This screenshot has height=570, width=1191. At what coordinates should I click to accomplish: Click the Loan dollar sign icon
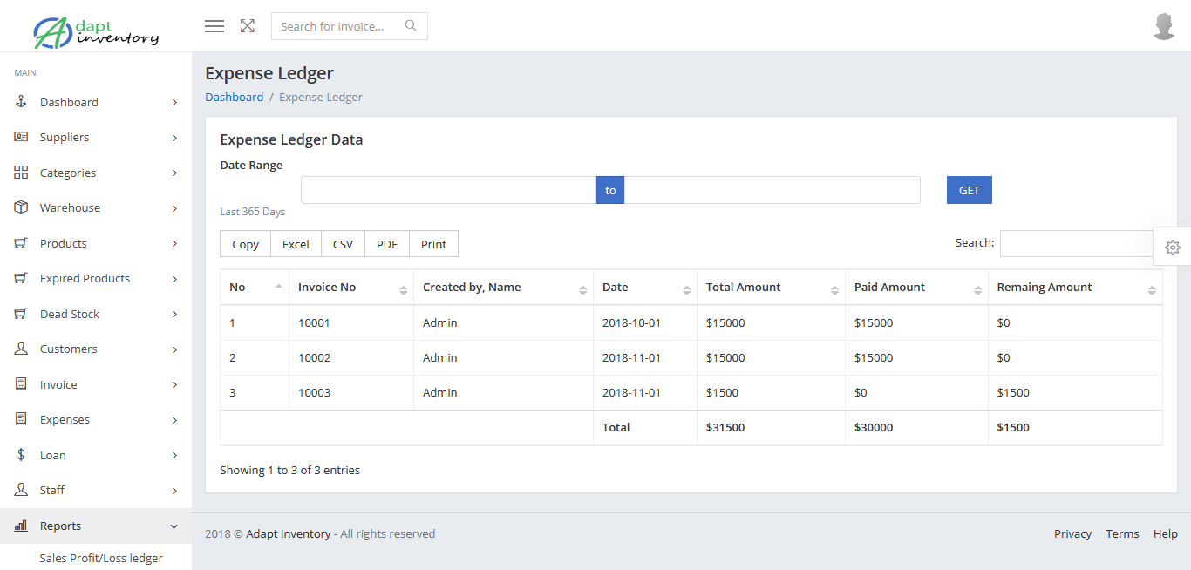[x=21, y=455]
